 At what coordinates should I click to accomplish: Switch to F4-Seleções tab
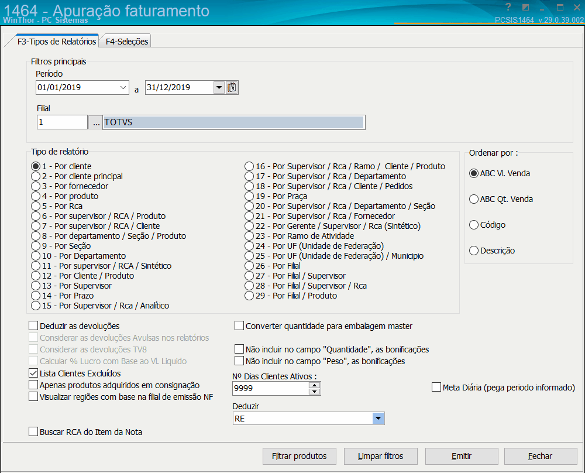(127, 42)
